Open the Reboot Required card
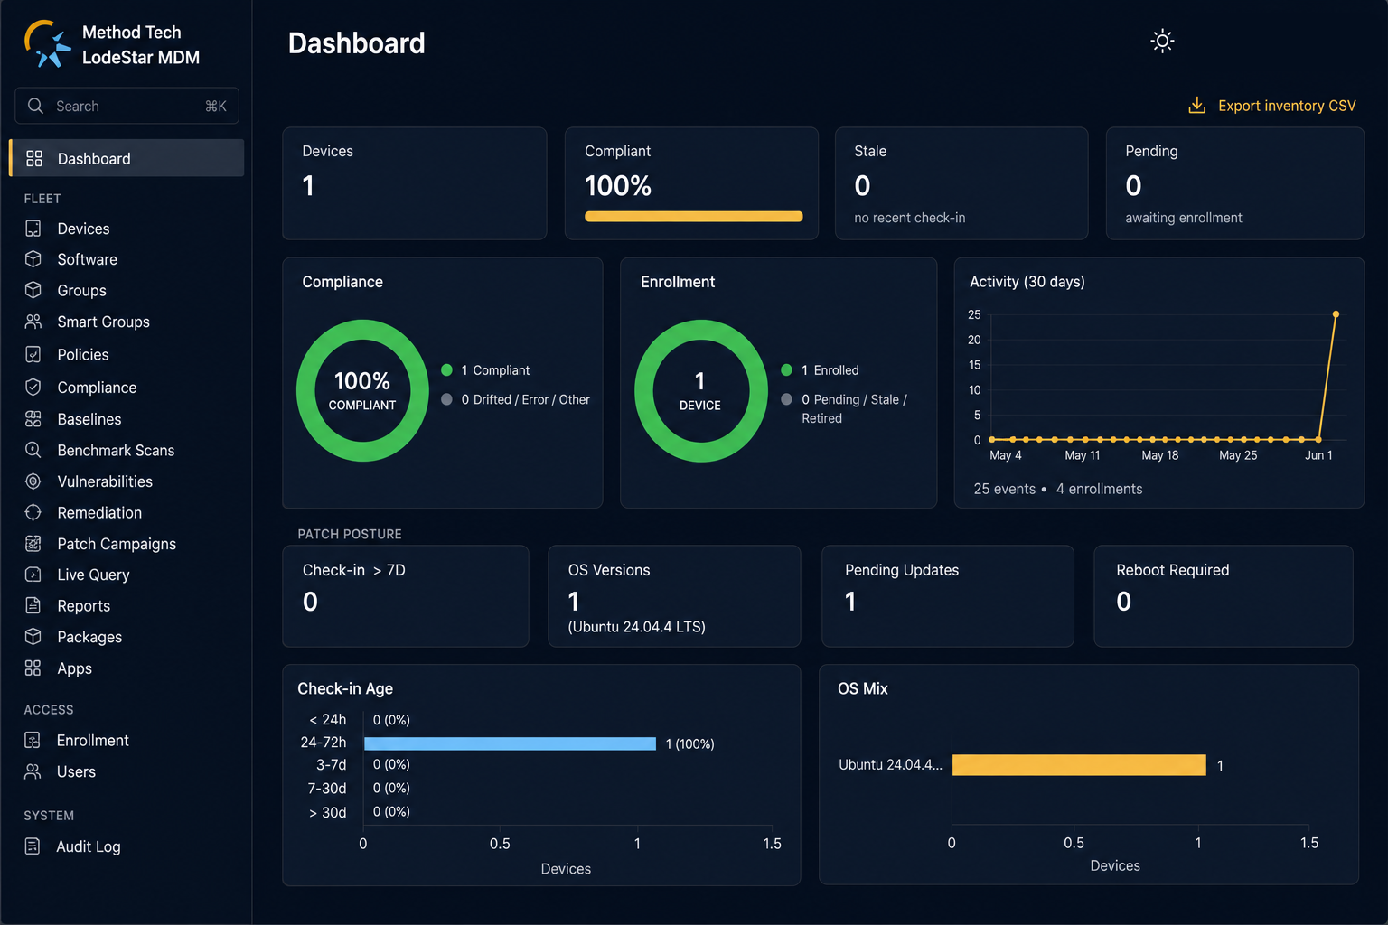 pyautogui.click(x=1224, y=596)
